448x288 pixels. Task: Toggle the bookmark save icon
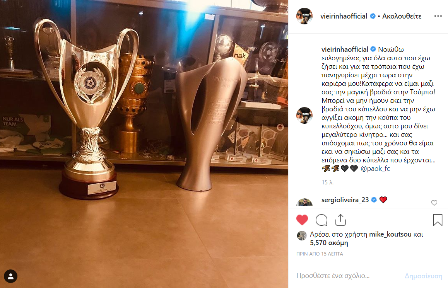(438, 220)
